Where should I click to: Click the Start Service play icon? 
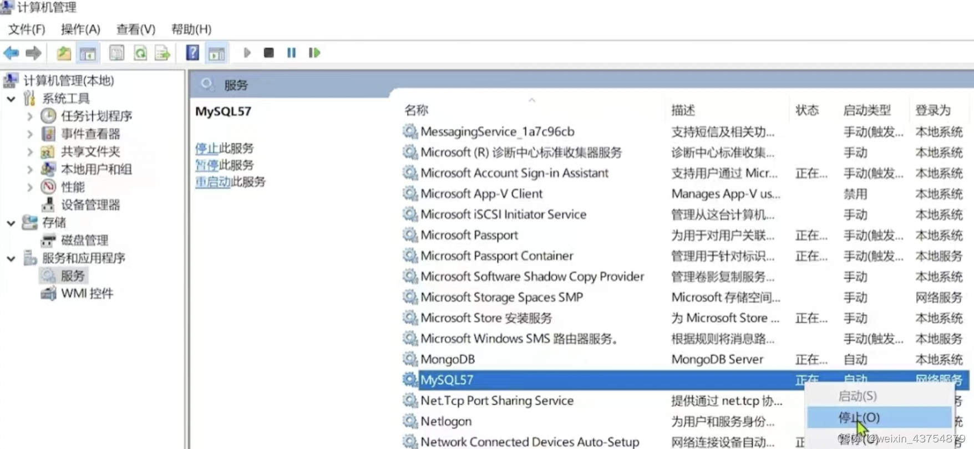[x=247, y=53]
